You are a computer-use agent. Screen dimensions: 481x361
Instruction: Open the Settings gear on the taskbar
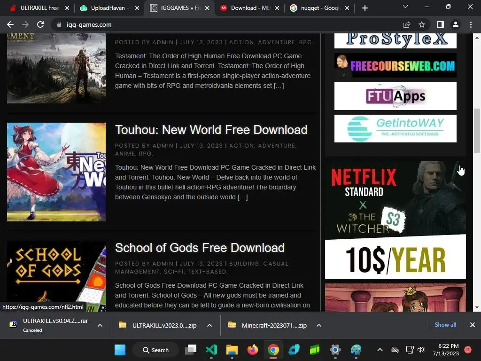point(335,350)
